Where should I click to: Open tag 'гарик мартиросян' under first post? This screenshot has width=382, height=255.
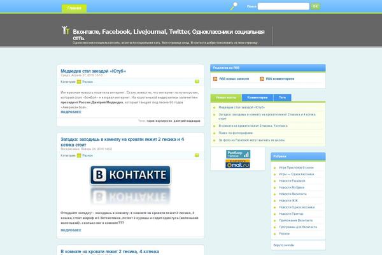point(159,120)
